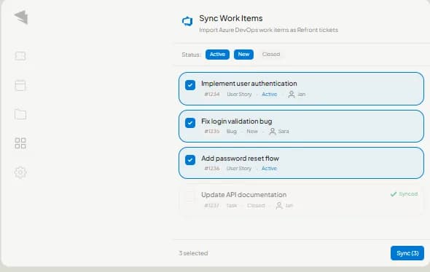Click the Import Azure DevOps subtitle text
The height and width of the screenshot is (272, 430).
(x=268, y=30)
